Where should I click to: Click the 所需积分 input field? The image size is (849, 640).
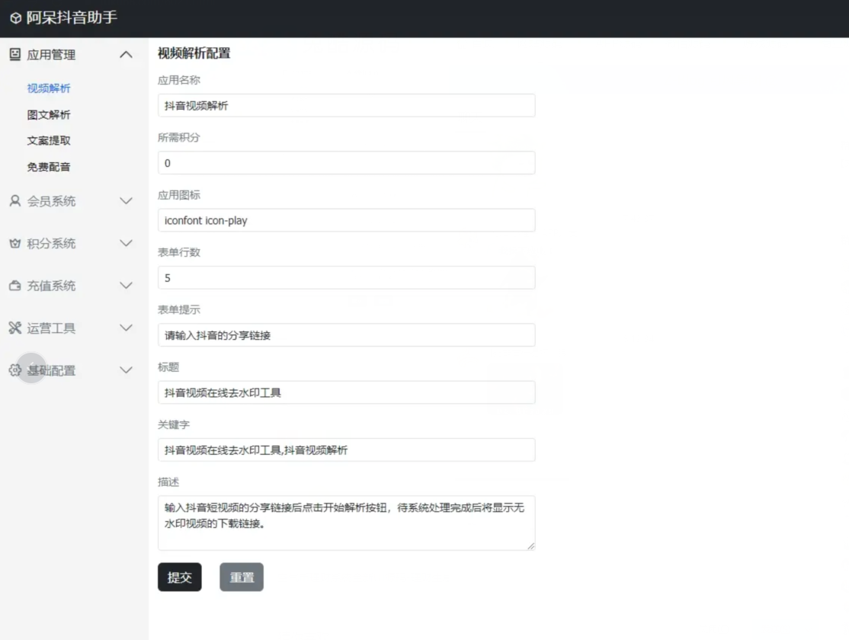point(346,163)
